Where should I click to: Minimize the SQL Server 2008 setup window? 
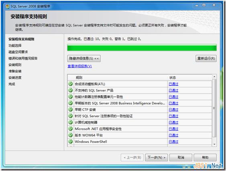tap(197, 5)
